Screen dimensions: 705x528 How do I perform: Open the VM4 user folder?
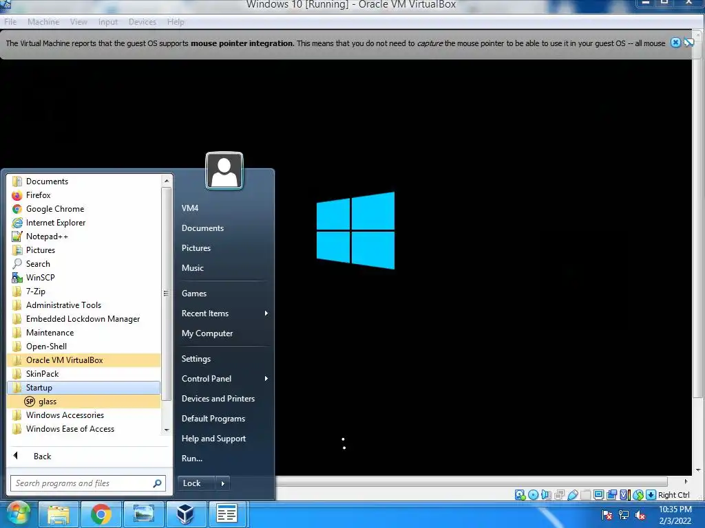pos(225,208)
